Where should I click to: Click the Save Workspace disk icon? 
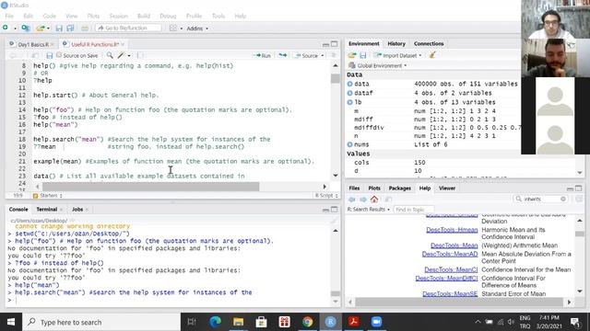(362, 55)
